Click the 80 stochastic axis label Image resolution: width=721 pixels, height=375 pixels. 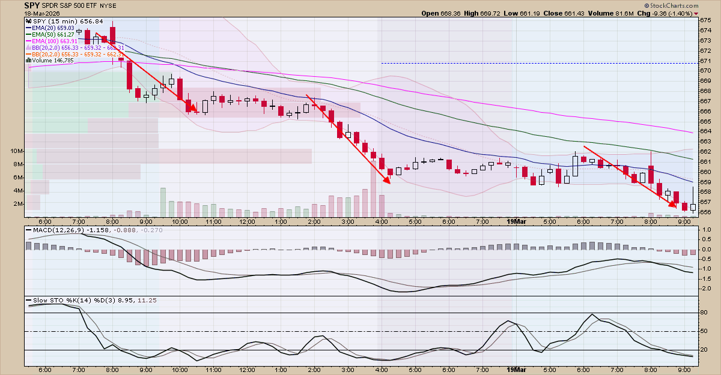coord(704,313)
